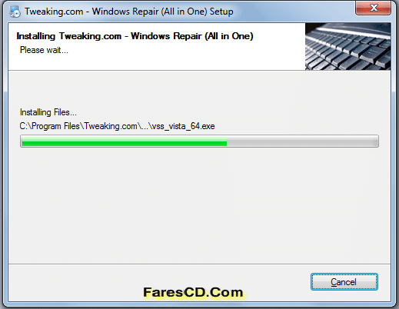Click the leading edge of green progress fill
The image size is (399, 309).
pos(226,141)
